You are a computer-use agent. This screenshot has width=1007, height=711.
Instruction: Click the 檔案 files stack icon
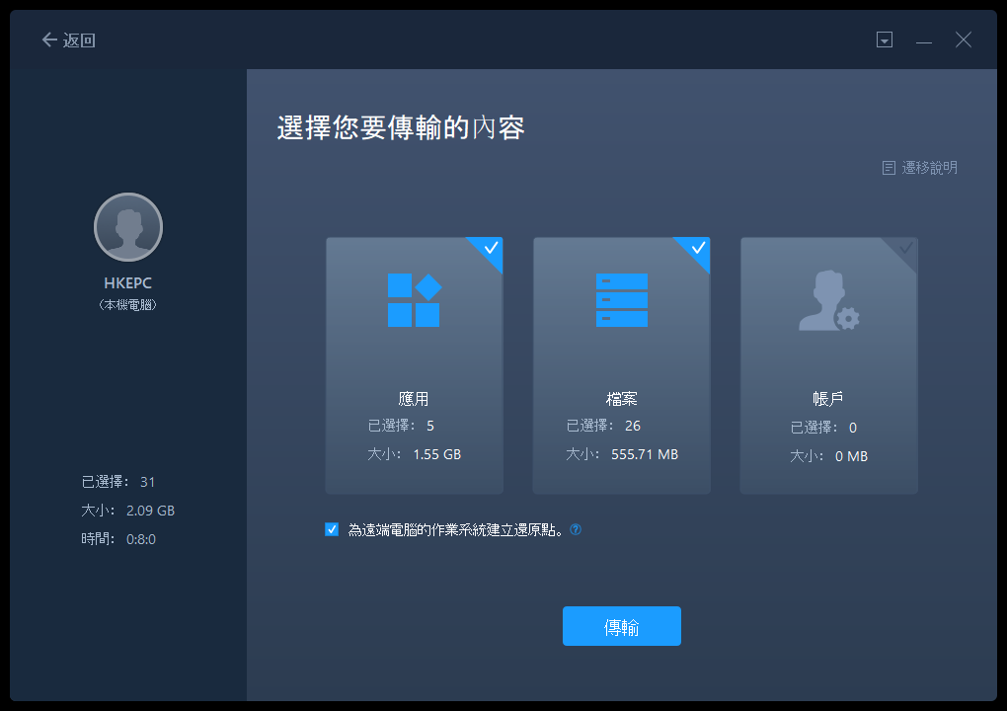622,300
